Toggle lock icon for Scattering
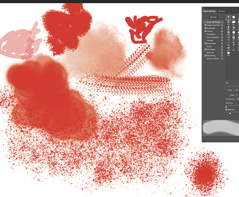239x197 pixels. pos(222,28)
